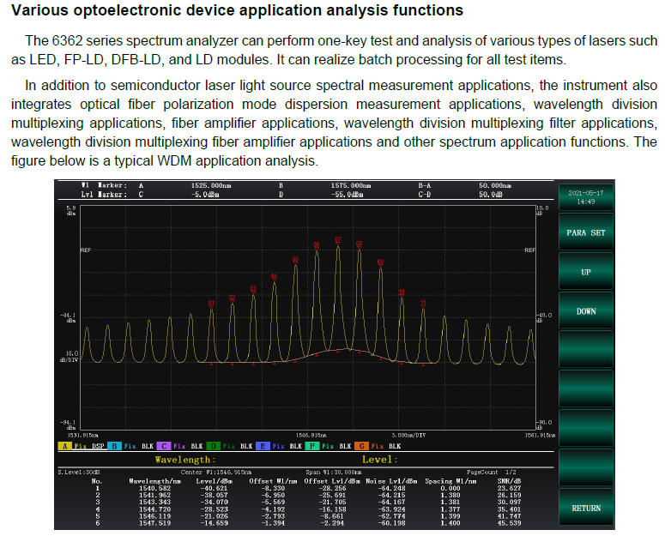This screenshot has height=536, width=665.
Task: Select peak marker 05 on spectrum
Action: pyautogui.click(x=295, y=260)
